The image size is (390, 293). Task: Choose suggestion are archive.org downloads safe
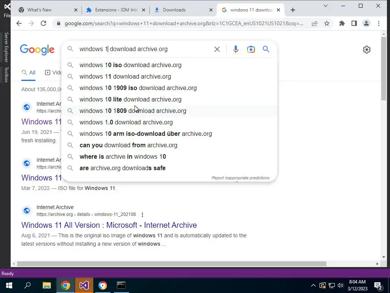coord(169,168)
